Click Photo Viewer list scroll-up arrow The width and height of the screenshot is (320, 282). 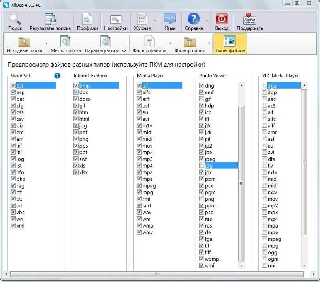(241, 86)
